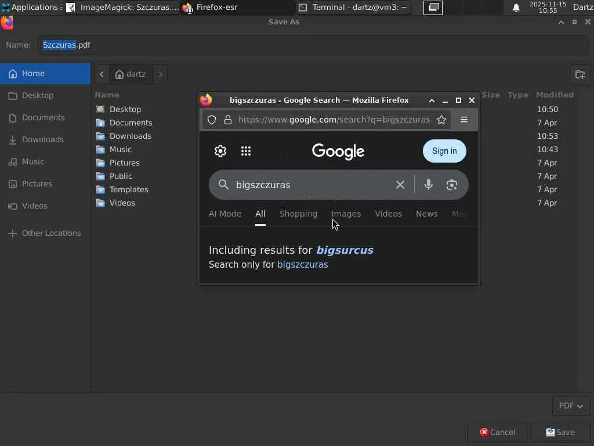The width and height of the screenshot is (594, 446).
Task: Roll up the Firefox window with caret button
Action: coord(432,100)
